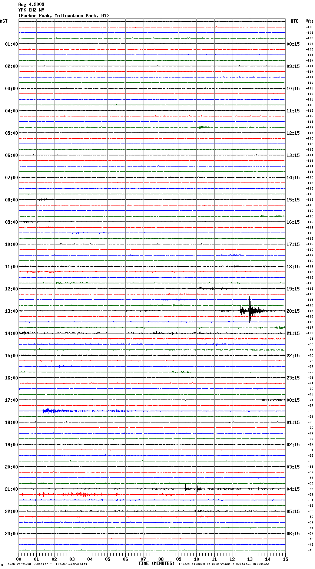
Task: Click the 'YPK EHZ WY' station code
Action: tap(31, 10)
